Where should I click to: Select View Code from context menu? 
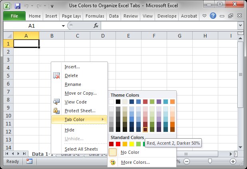75,102
